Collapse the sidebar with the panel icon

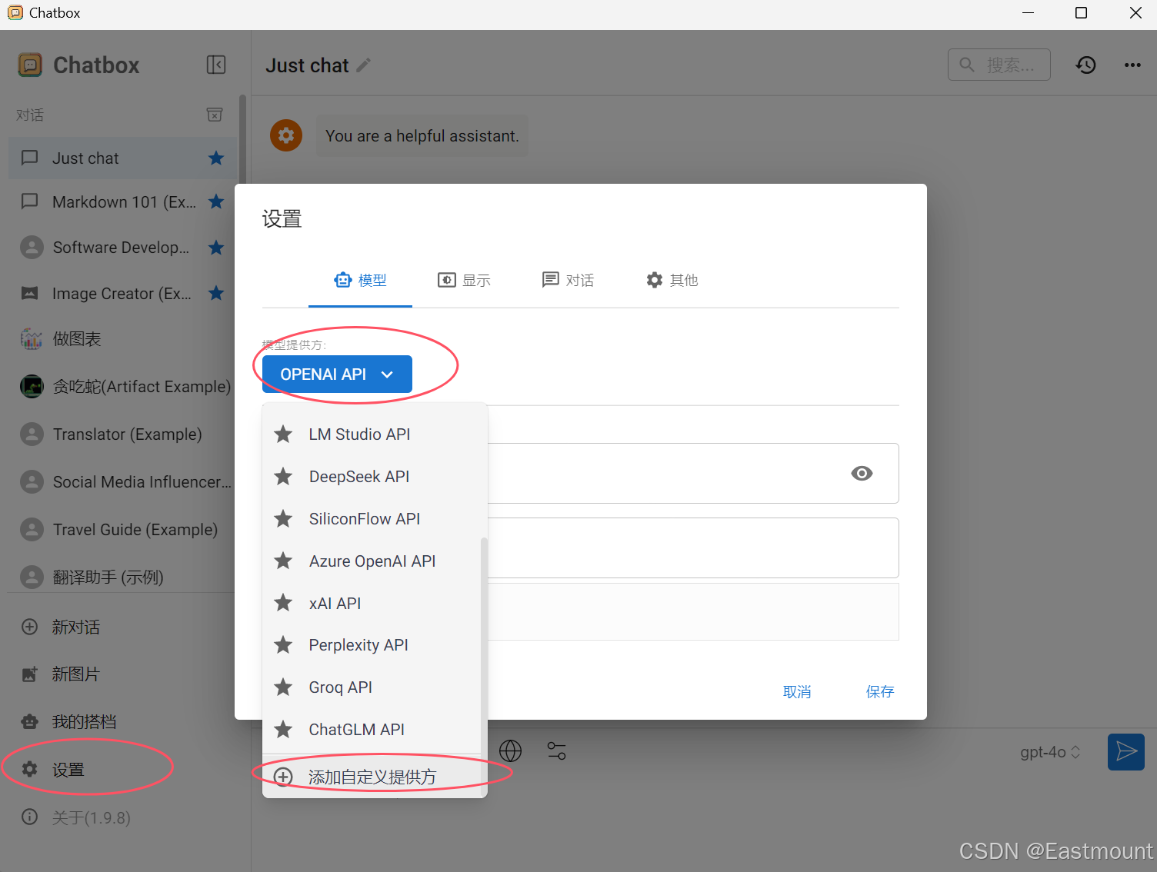[216, 65]
